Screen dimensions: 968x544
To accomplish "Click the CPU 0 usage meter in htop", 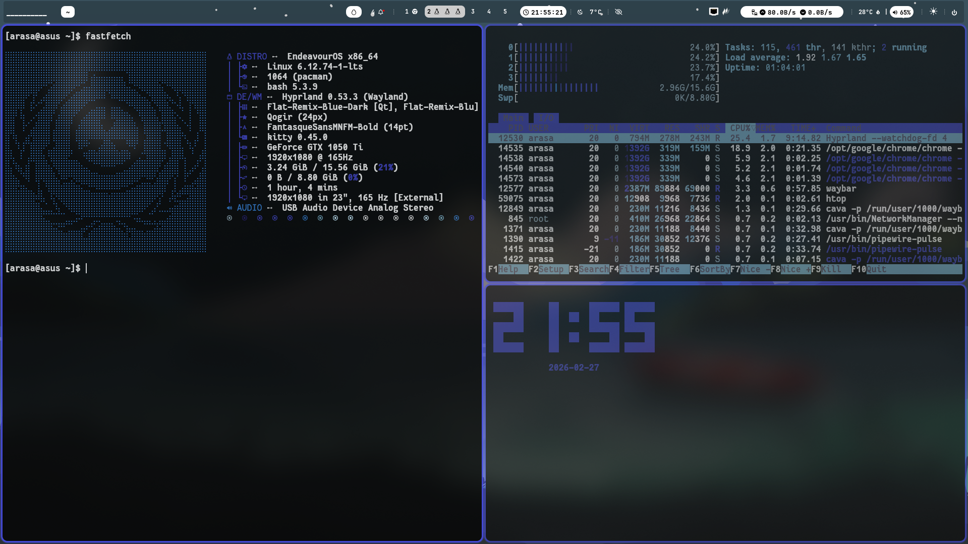I will click(x=614, y=47).
